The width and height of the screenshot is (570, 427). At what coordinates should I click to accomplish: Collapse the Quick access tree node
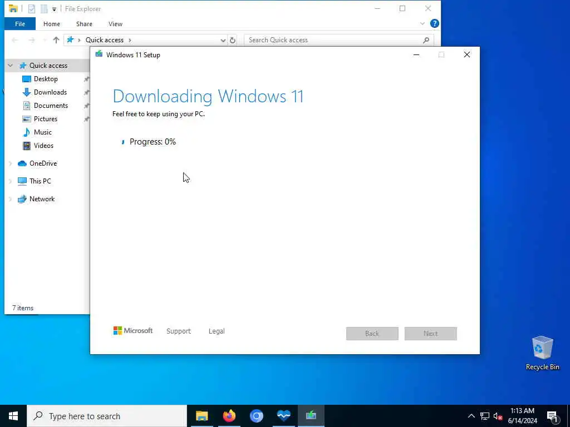pyautogui.click(x=11, y=66)
